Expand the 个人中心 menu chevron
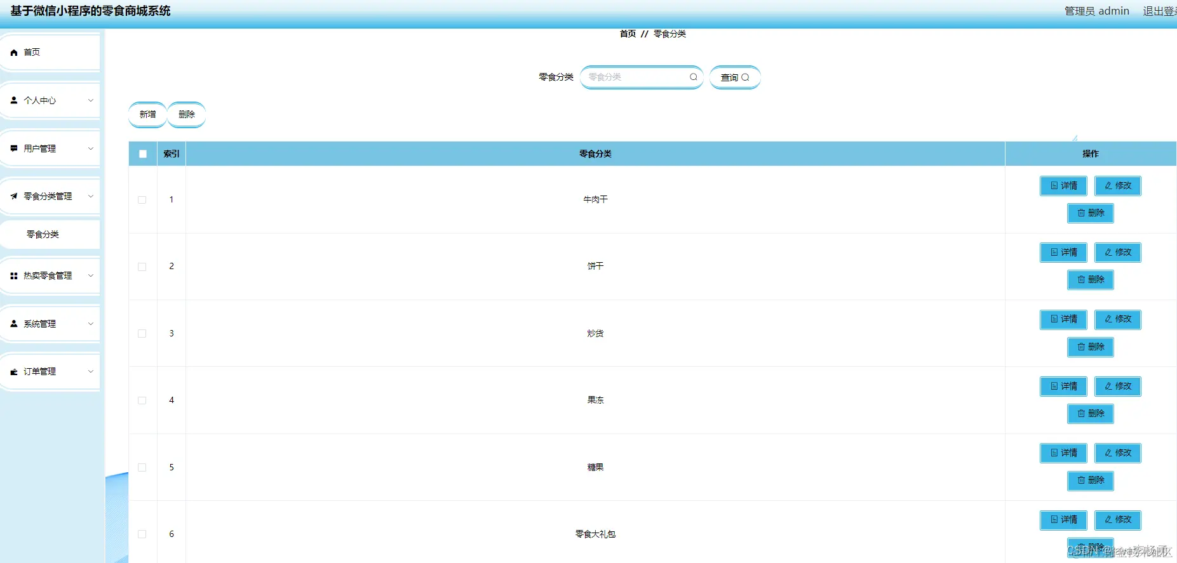The height and width of the screenshot is (563, 1177). [x=91, y=100]
